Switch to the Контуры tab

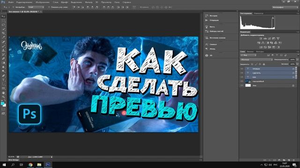point(260,51)
